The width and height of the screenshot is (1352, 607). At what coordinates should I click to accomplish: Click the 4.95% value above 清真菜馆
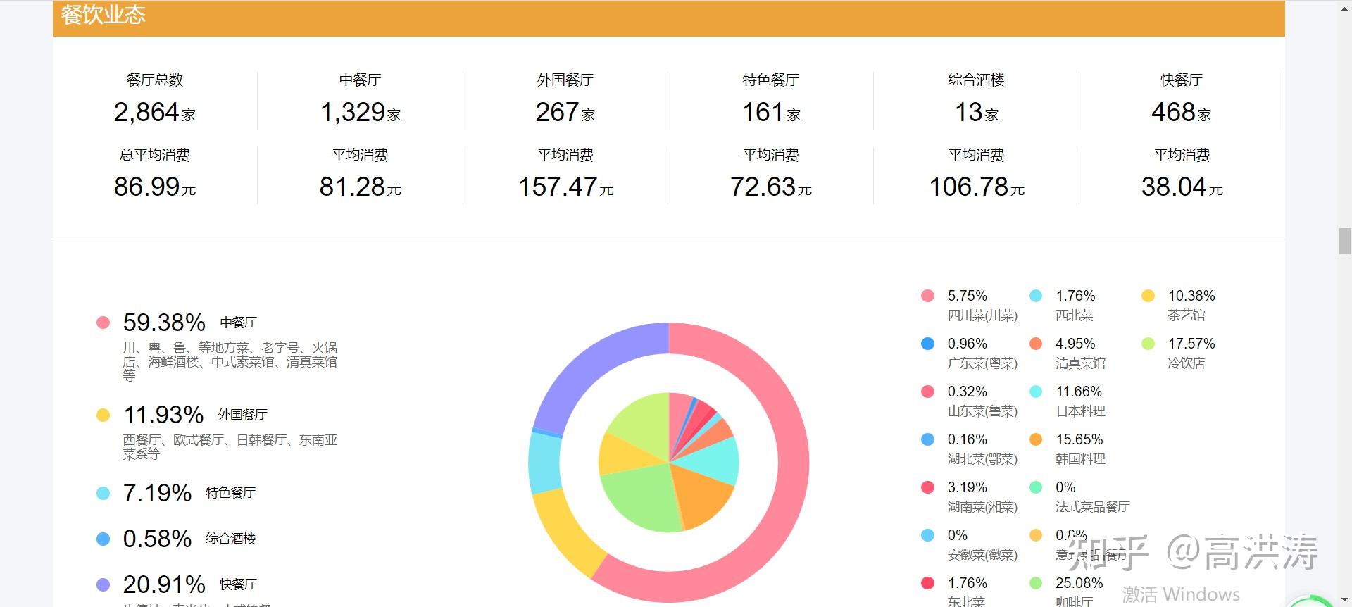click(1075, 344)
